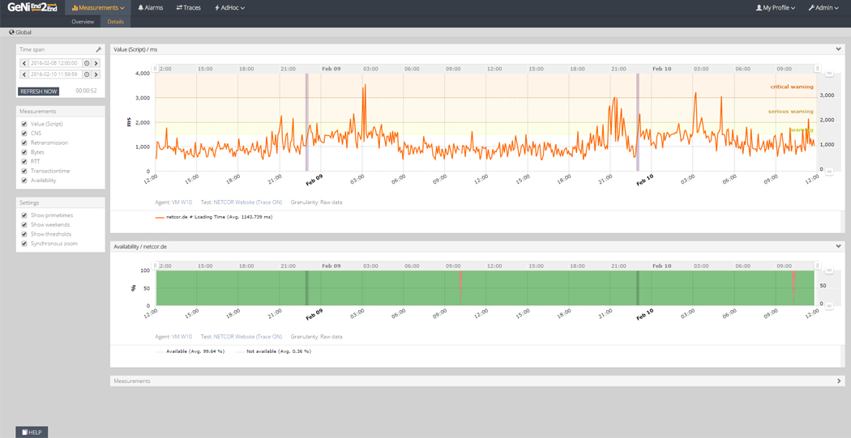Screen dimensions: 851x438
Task: Disable Show weekends setting
Action: 24,225
